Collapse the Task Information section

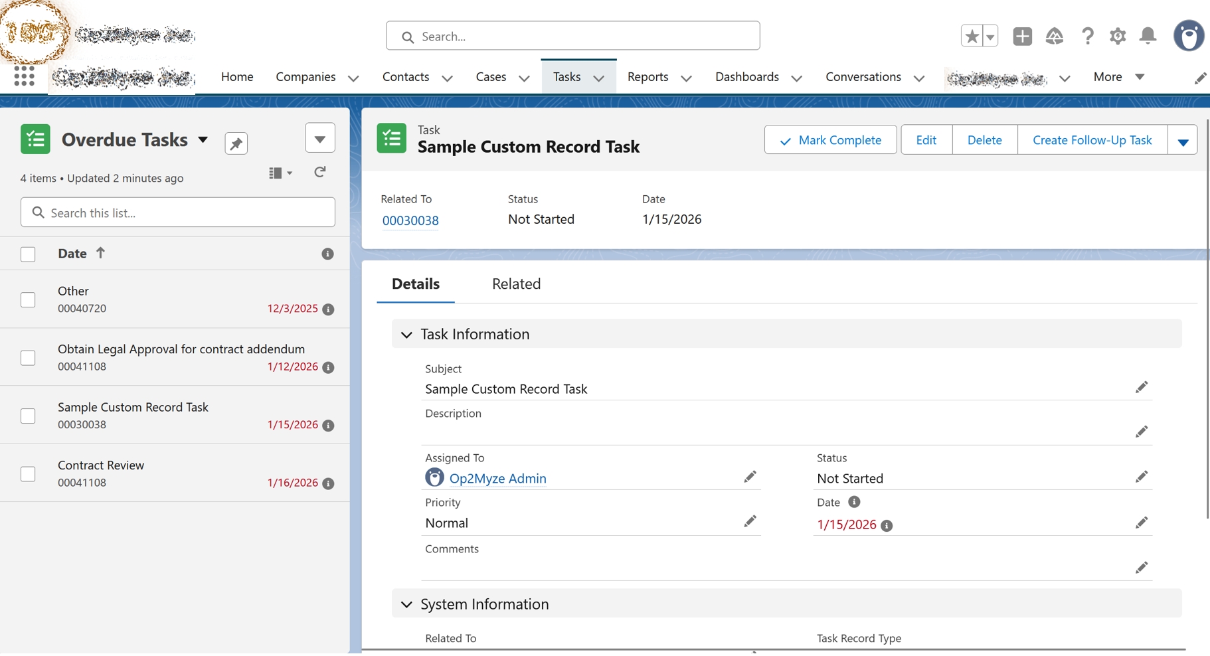[x=406, y=335]
